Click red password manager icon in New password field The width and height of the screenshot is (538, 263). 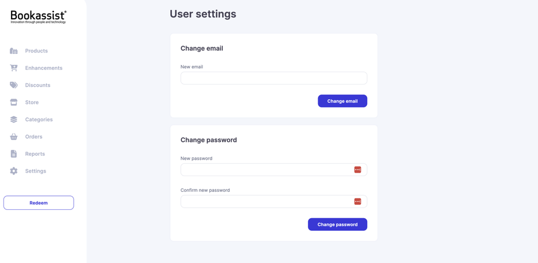357,170
